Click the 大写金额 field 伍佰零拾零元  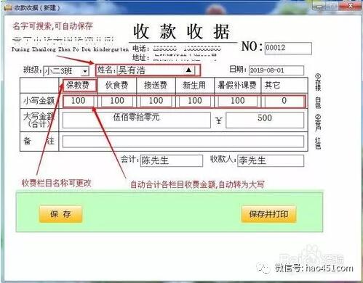point(137,120)
